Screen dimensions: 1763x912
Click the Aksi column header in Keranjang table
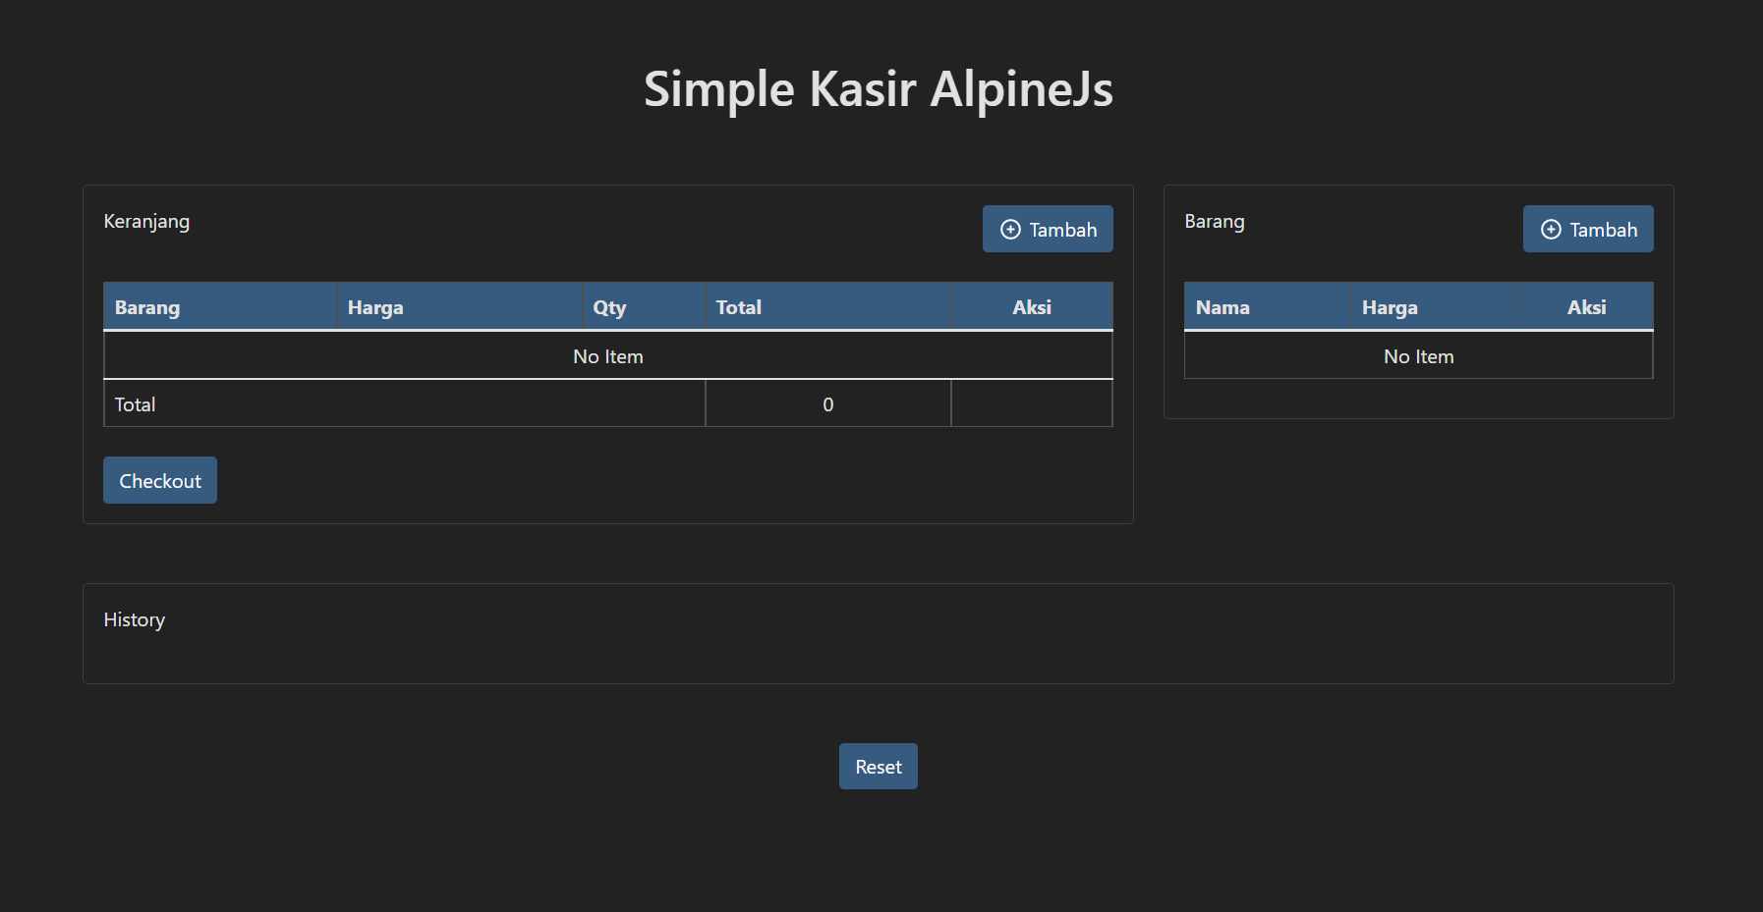click(1031, 306)
